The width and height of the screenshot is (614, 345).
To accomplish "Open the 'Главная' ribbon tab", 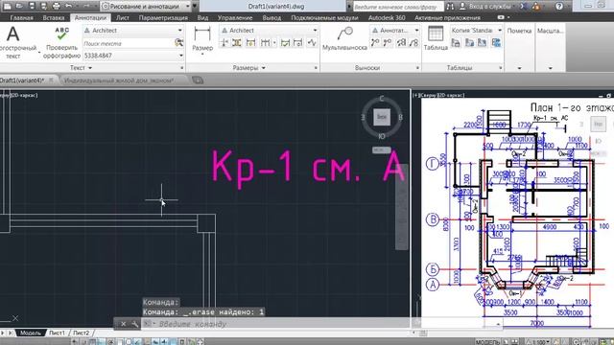I will click(21, 17).
